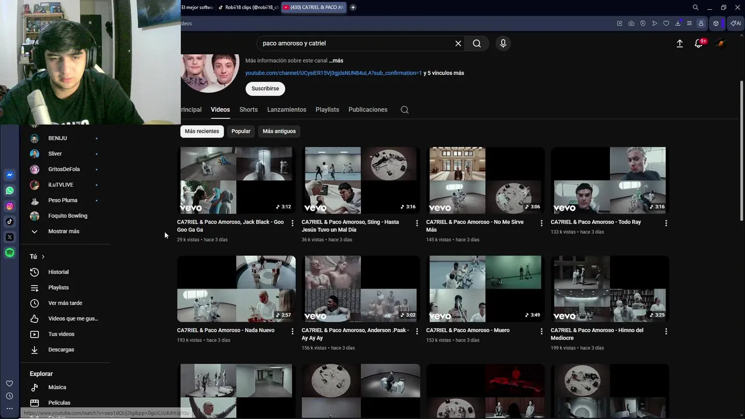745x419 pixels.
Task: Open the browser snapshot camera tool
Action: (x=632, y=23)
